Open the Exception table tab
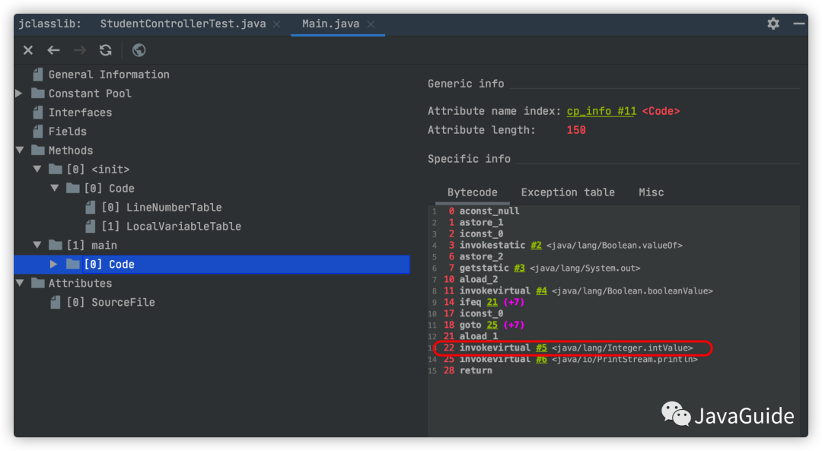 (x=568, y=192)
